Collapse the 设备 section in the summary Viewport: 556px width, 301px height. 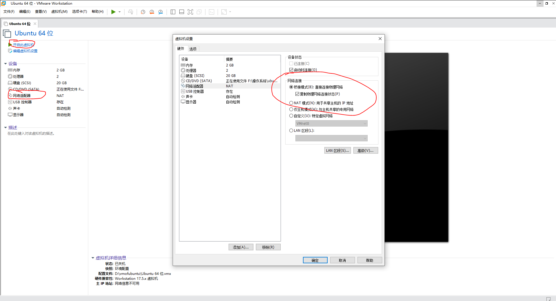pyautogui.click(x=6, y=64)
